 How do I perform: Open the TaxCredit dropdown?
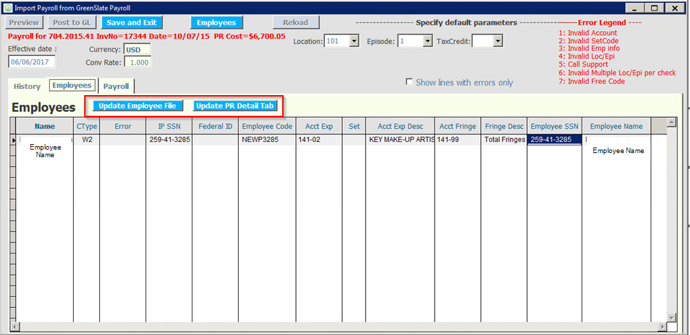(497, 41)
